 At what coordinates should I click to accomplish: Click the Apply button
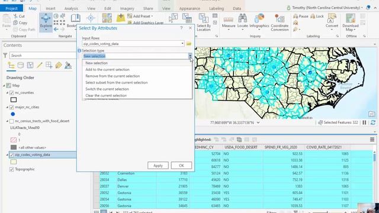click(x=158, y=166)
